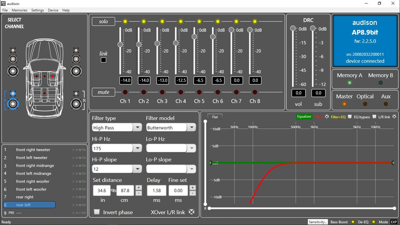Select Memory B indicator
This screenshot has height=225, width=400.
pos(380,83)
